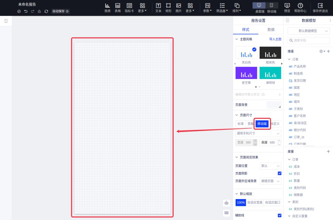Toggle the 页面阴影 checkbox

(279, 173)
